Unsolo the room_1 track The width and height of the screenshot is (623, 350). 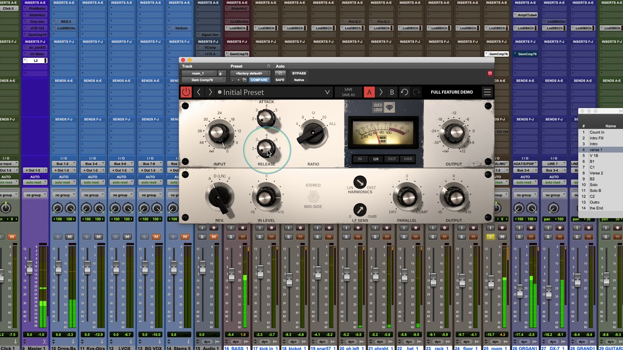click(491, 237)
